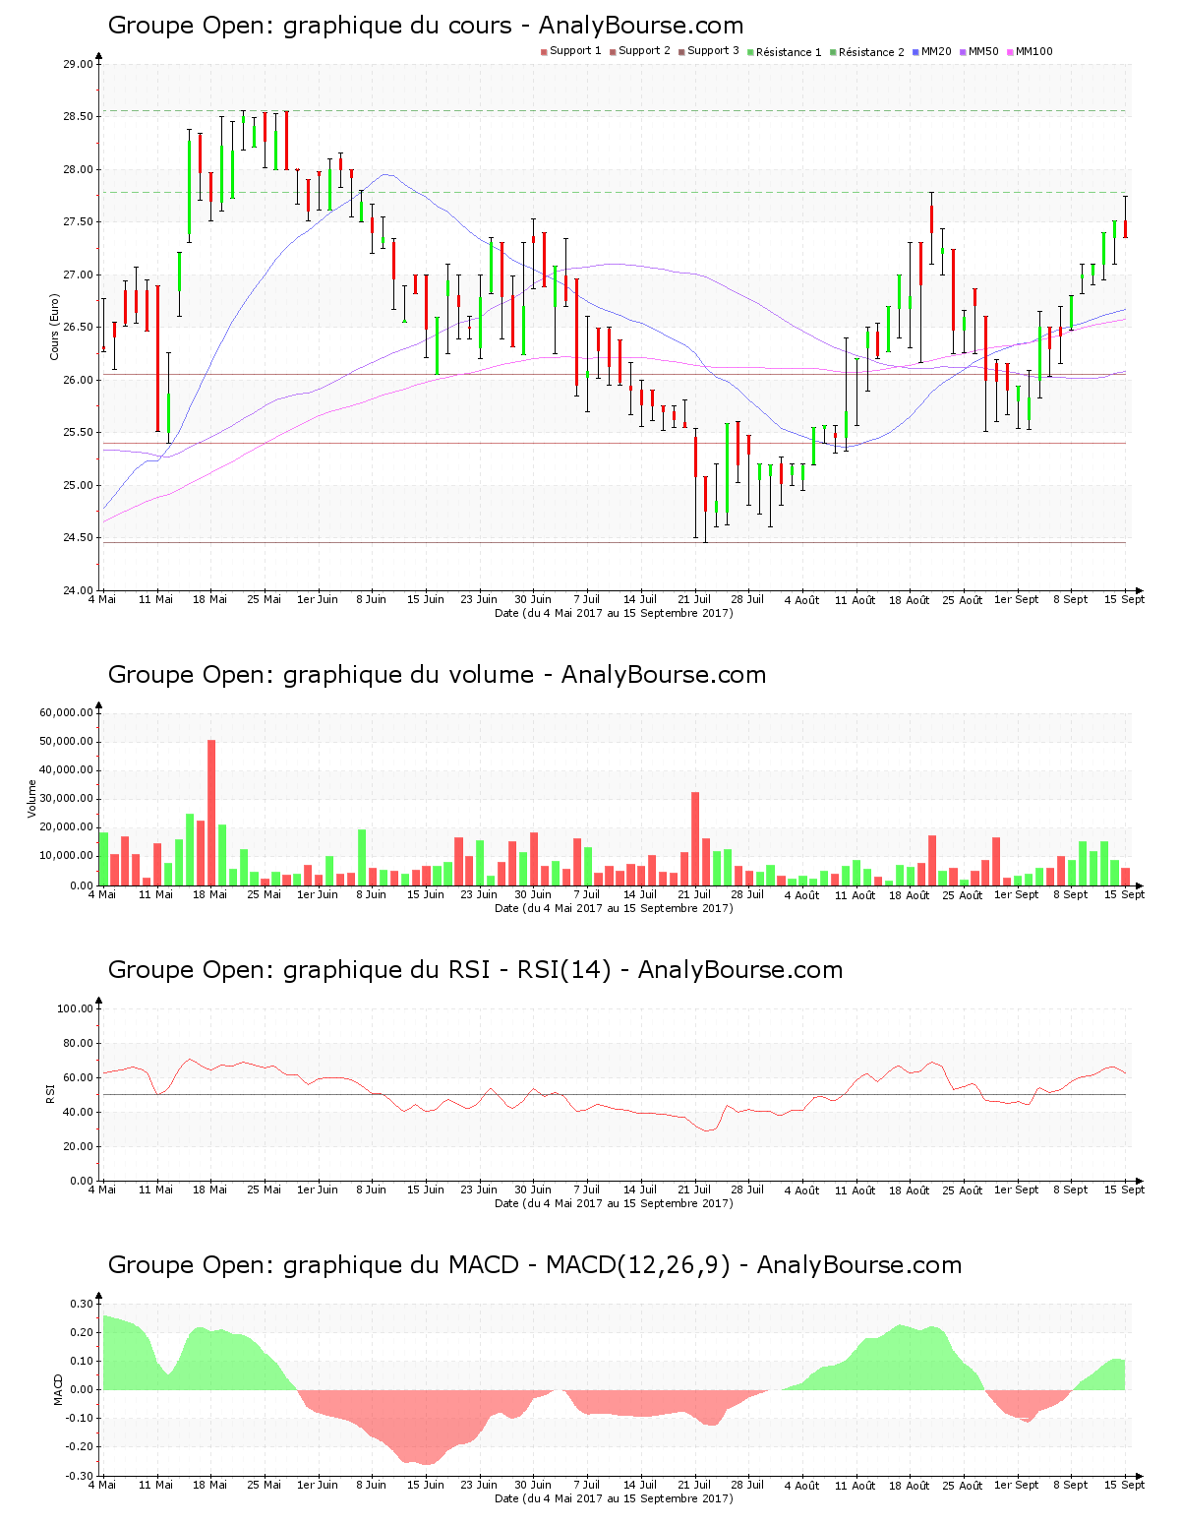Select the Support 3 legend entry
The width and height of the screenshot is (1180, 1525).
click(x=709, y=51)
